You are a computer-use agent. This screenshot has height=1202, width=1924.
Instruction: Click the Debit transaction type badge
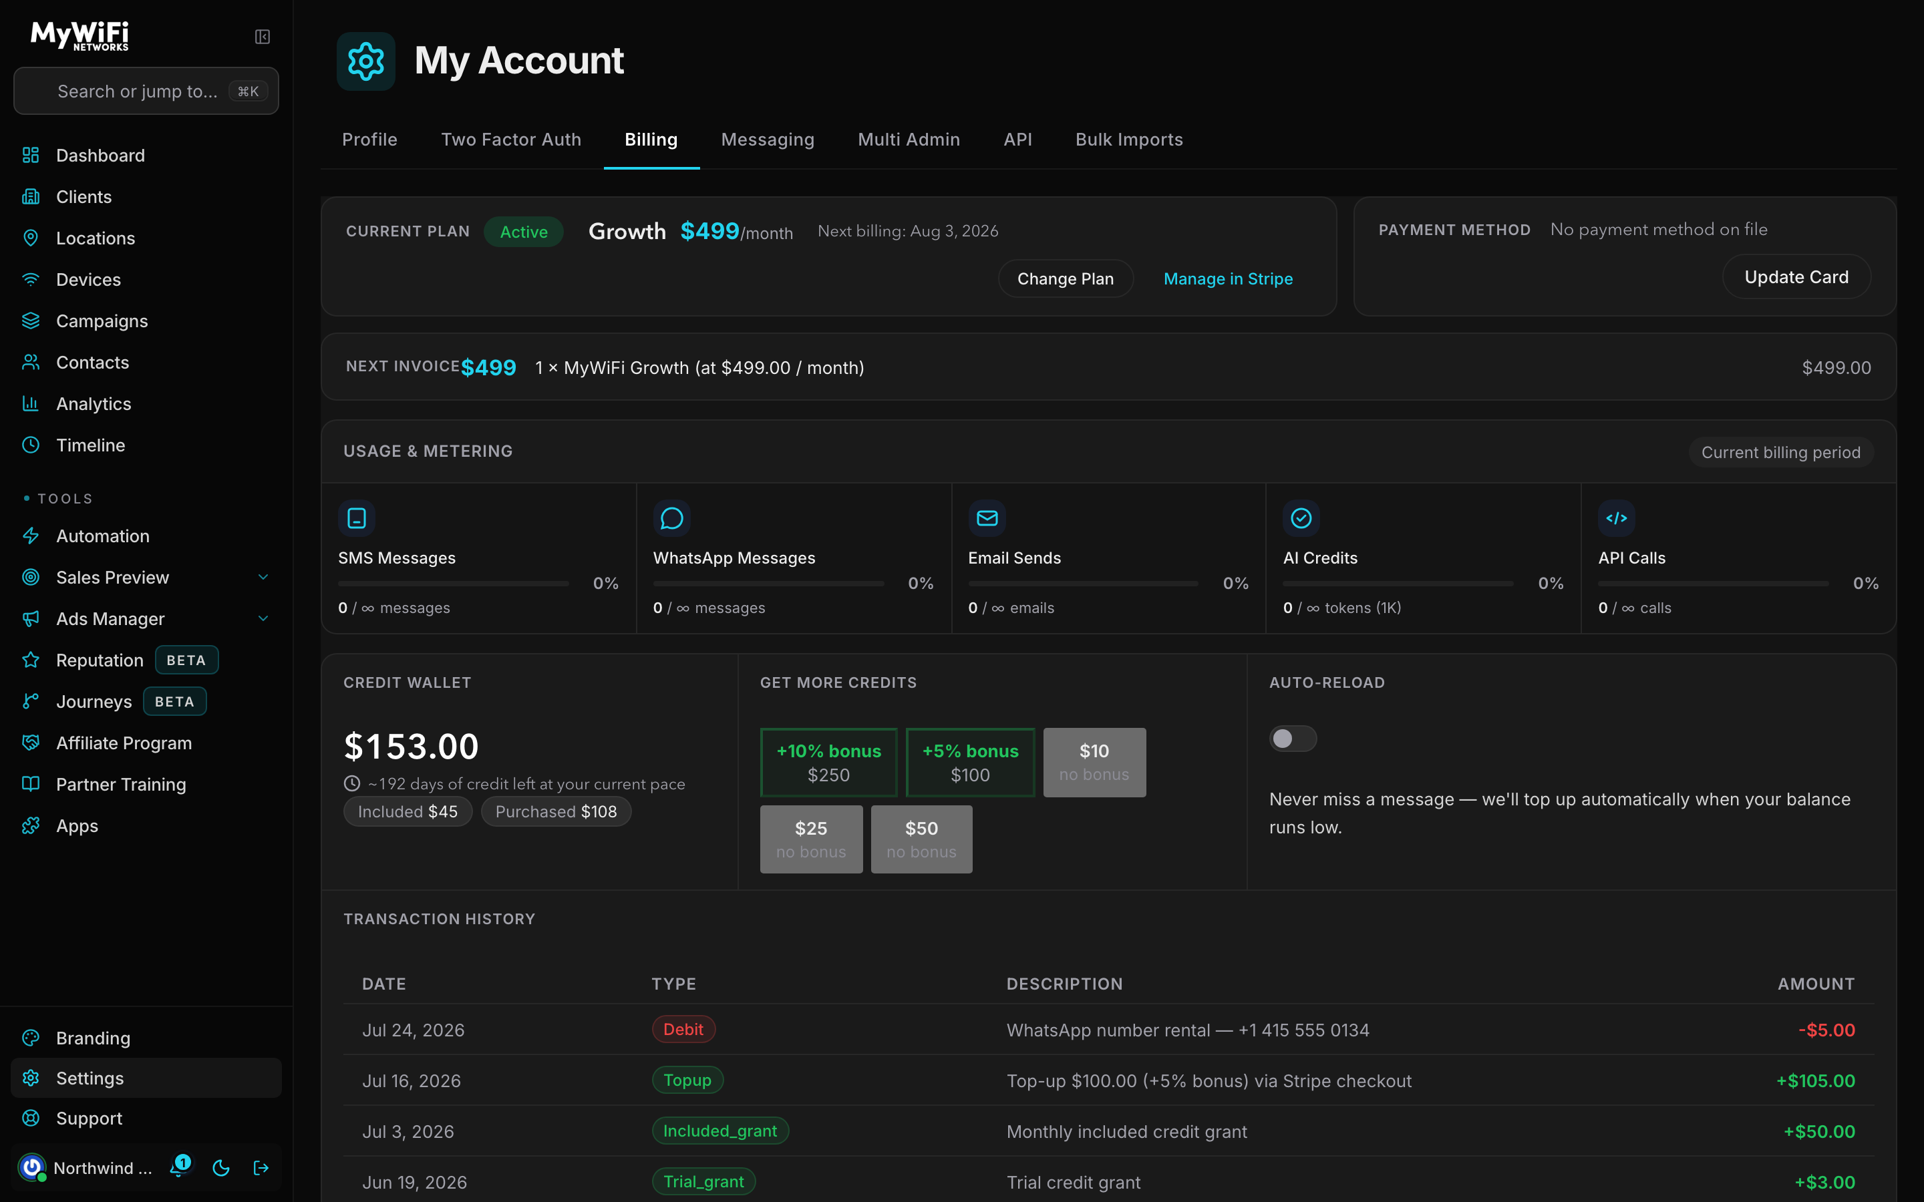pos(683,1030)
